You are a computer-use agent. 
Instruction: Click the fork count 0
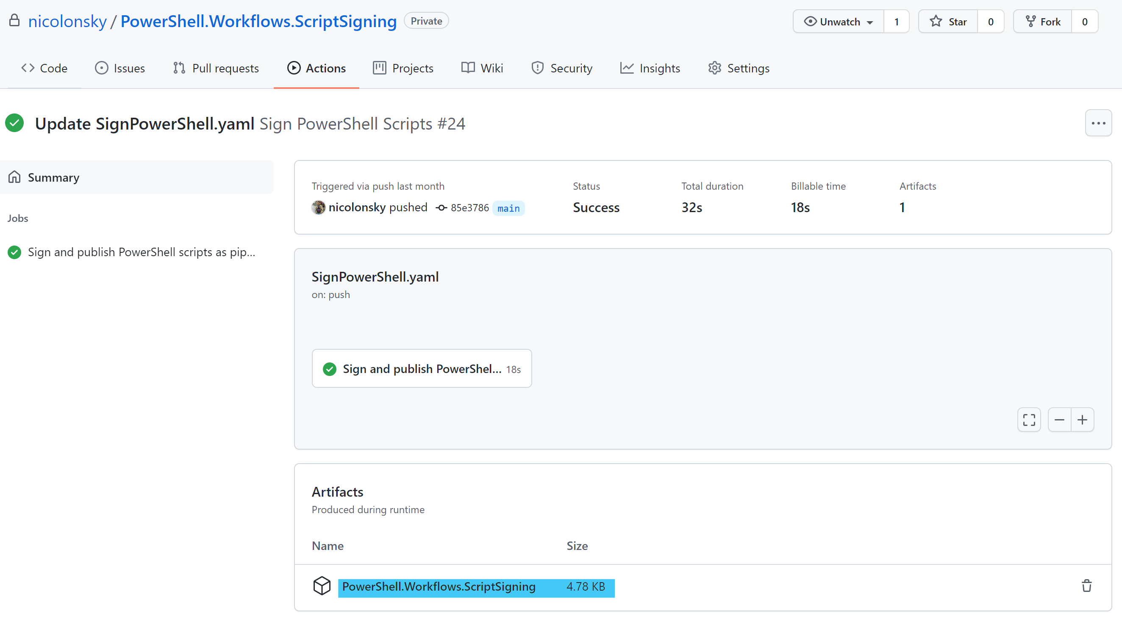coord(1085,21)
